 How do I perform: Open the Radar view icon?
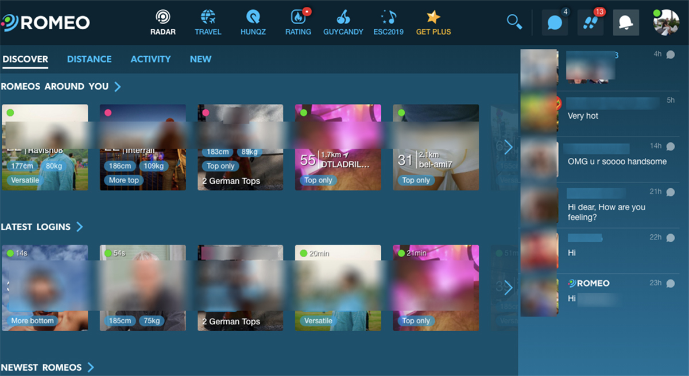coord(163,17)
